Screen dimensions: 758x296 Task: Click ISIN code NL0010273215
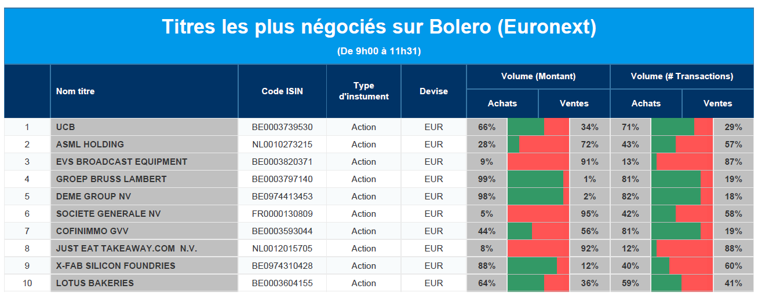(282, 145)
